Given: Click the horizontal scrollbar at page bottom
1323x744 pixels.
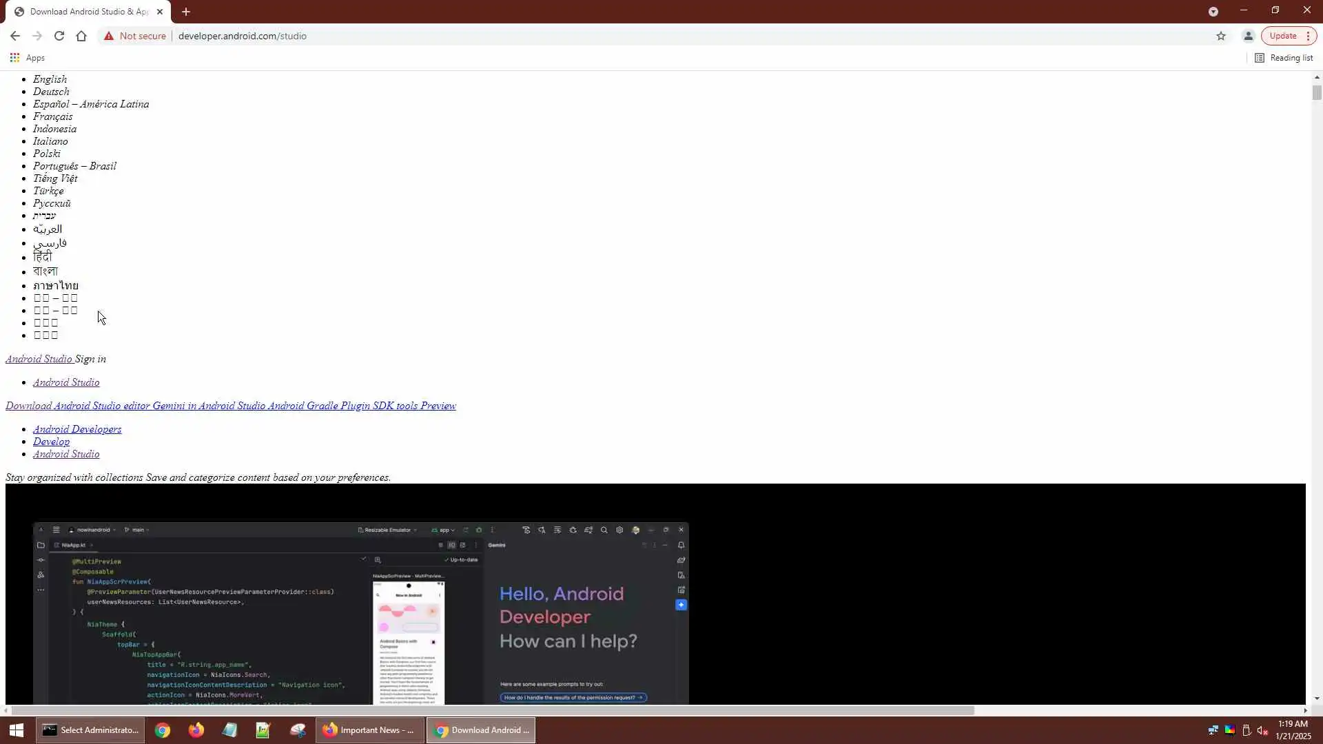Looking at the screenshot, I should coord(493,710).
